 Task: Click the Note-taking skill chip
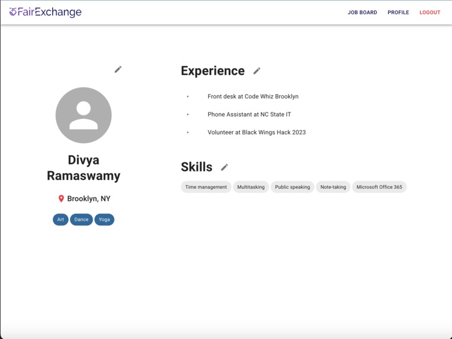pyautogui.click(x=333, y=187)
